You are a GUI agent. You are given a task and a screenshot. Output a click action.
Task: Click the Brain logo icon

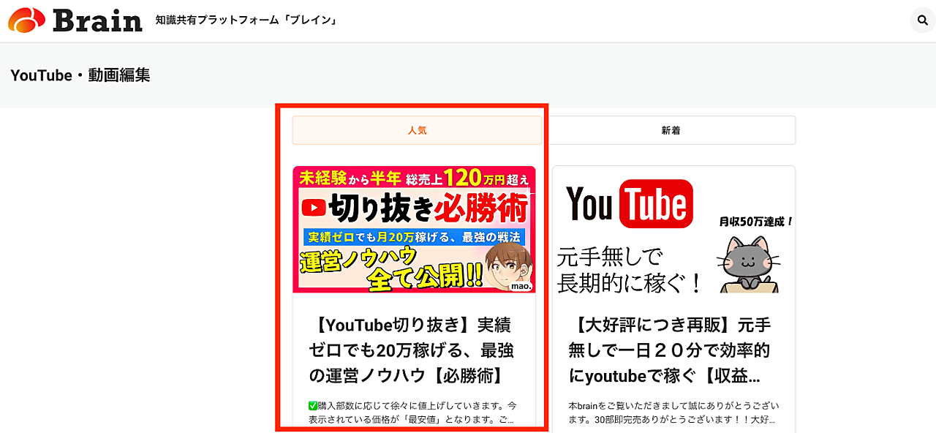pyautogui.click(x=27, y=20)
